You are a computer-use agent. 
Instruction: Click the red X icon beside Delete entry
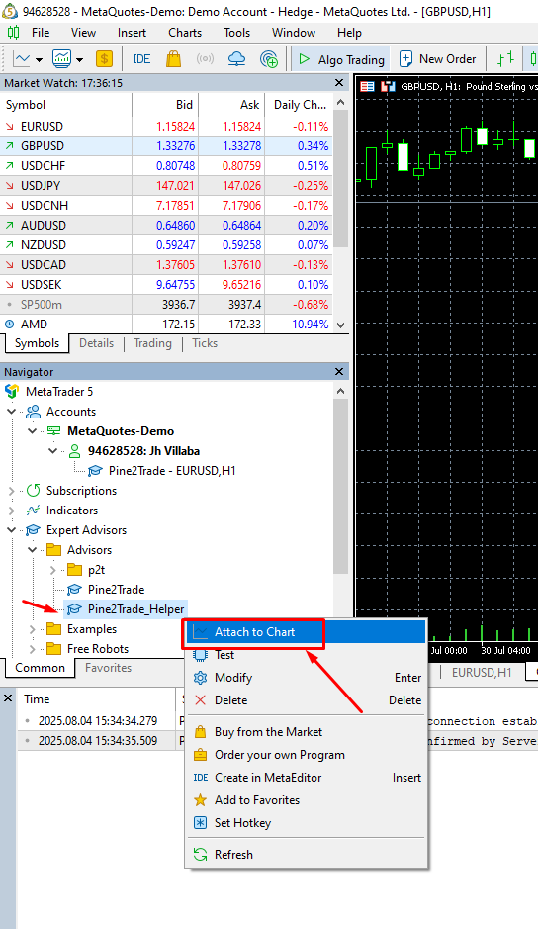coord(201,700)
